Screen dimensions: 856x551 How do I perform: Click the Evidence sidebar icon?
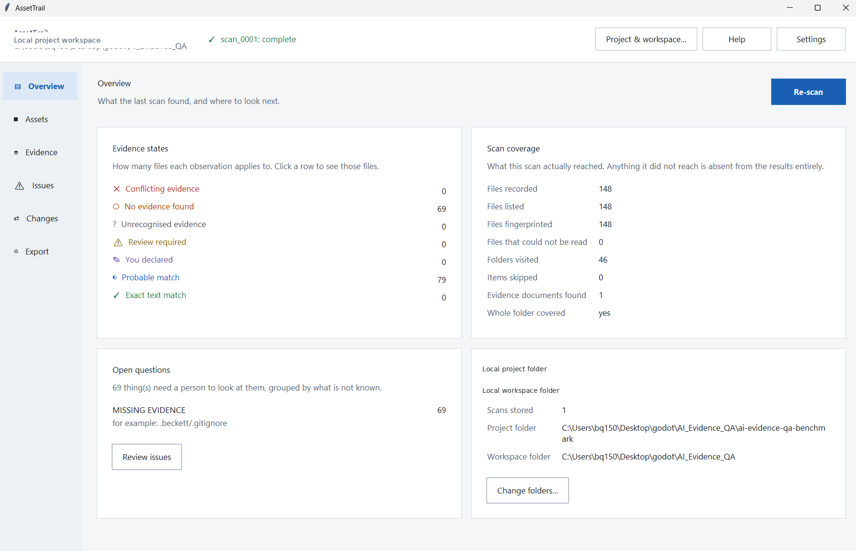16,152
